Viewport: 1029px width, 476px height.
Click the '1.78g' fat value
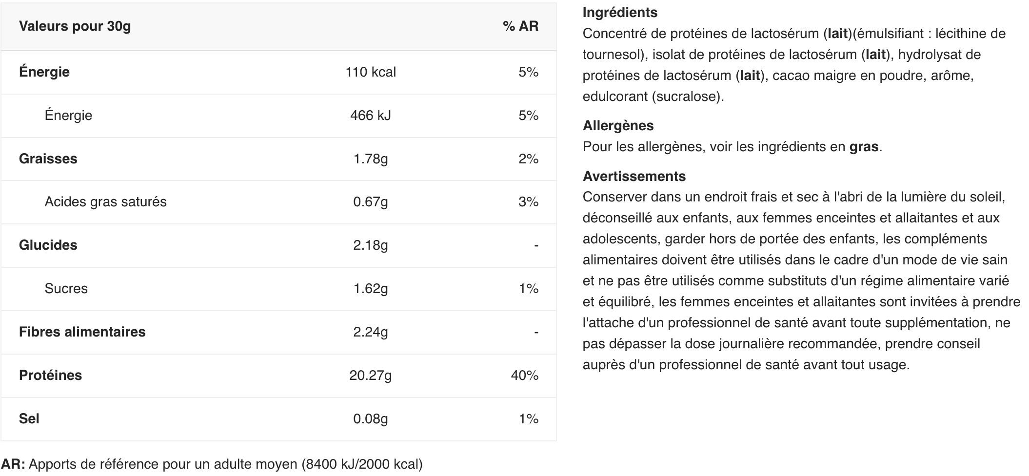pos(371,159)
